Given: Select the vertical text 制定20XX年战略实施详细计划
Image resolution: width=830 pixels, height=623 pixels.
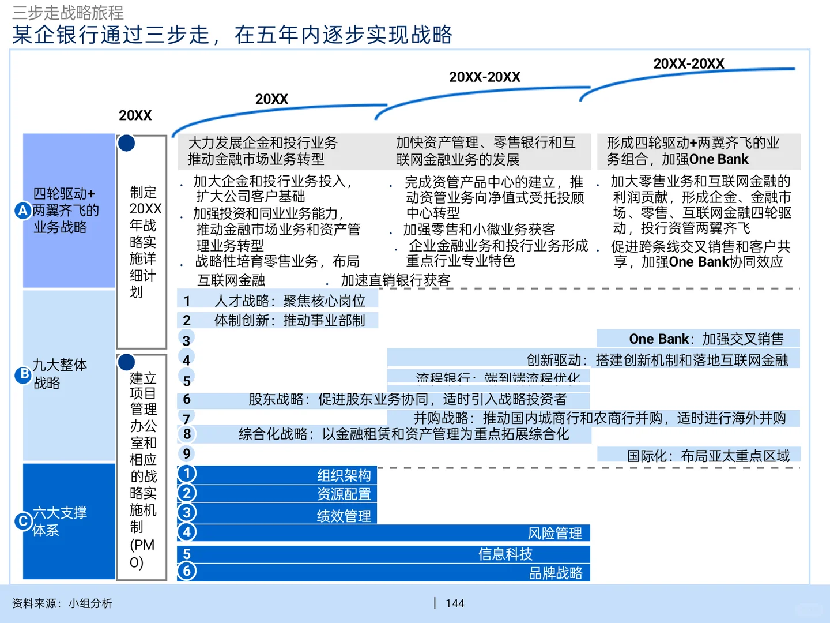Looking at the screenshot, I should (x=145, y=242).
